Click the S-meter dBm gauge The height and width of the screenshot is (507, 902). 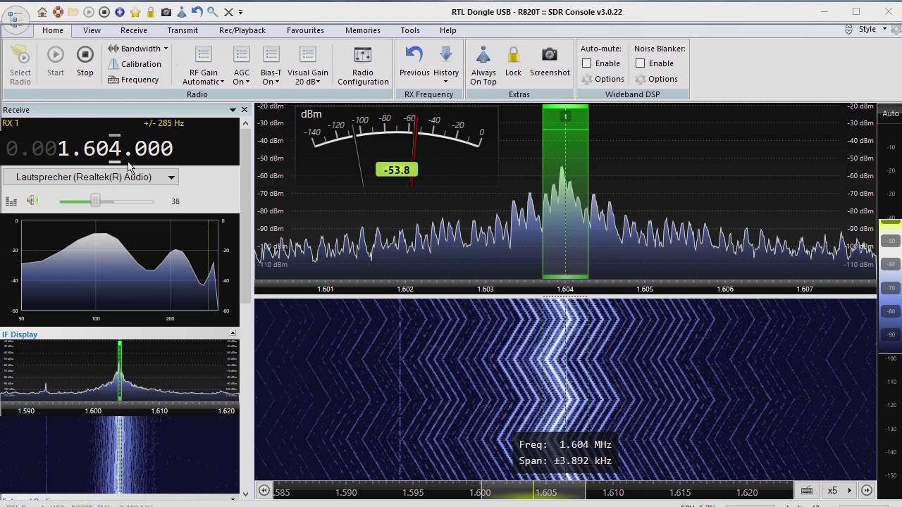coord(396,146)
